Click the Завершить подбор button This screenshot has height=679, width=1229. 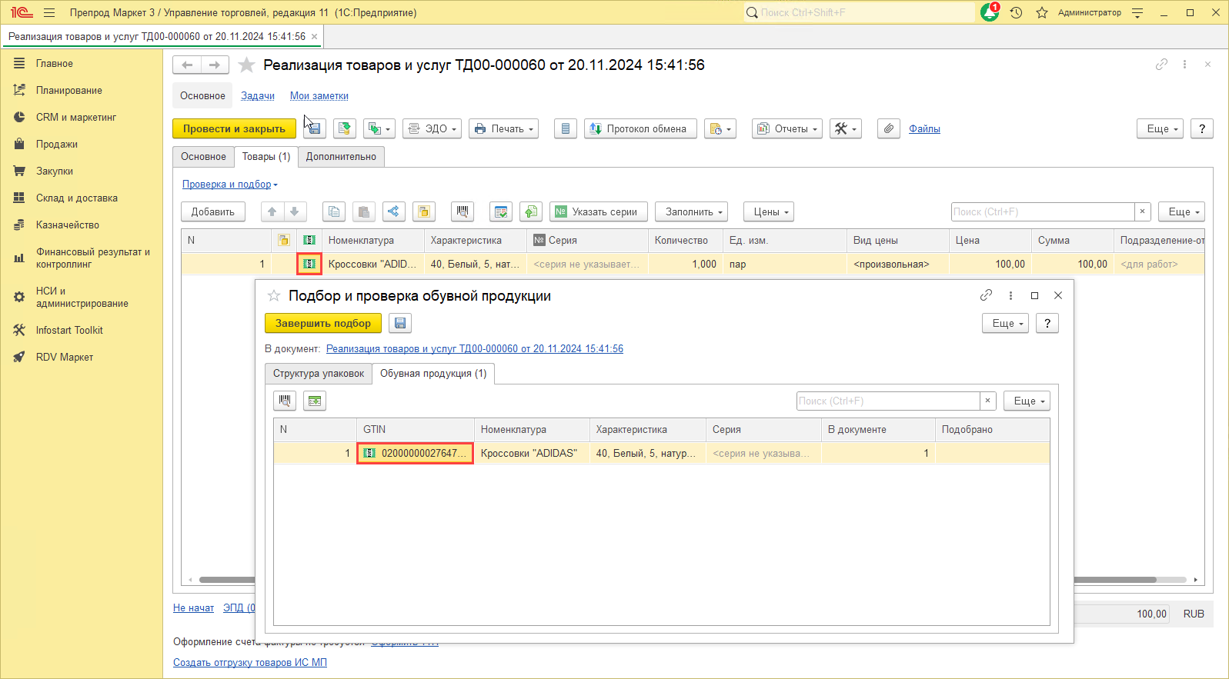pos(323,324)
